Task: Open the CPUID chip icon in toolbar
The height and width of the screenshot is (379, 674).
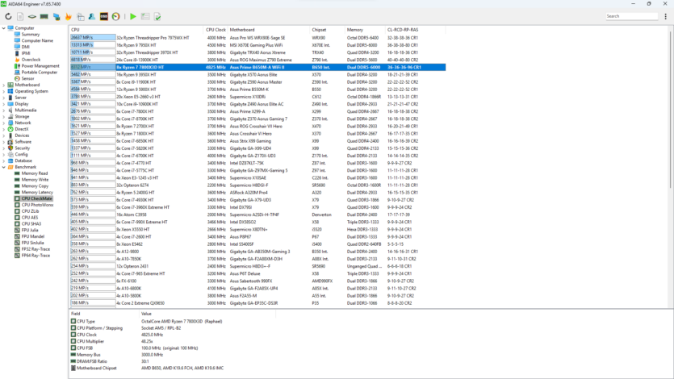Action: [x=32, y=16]
